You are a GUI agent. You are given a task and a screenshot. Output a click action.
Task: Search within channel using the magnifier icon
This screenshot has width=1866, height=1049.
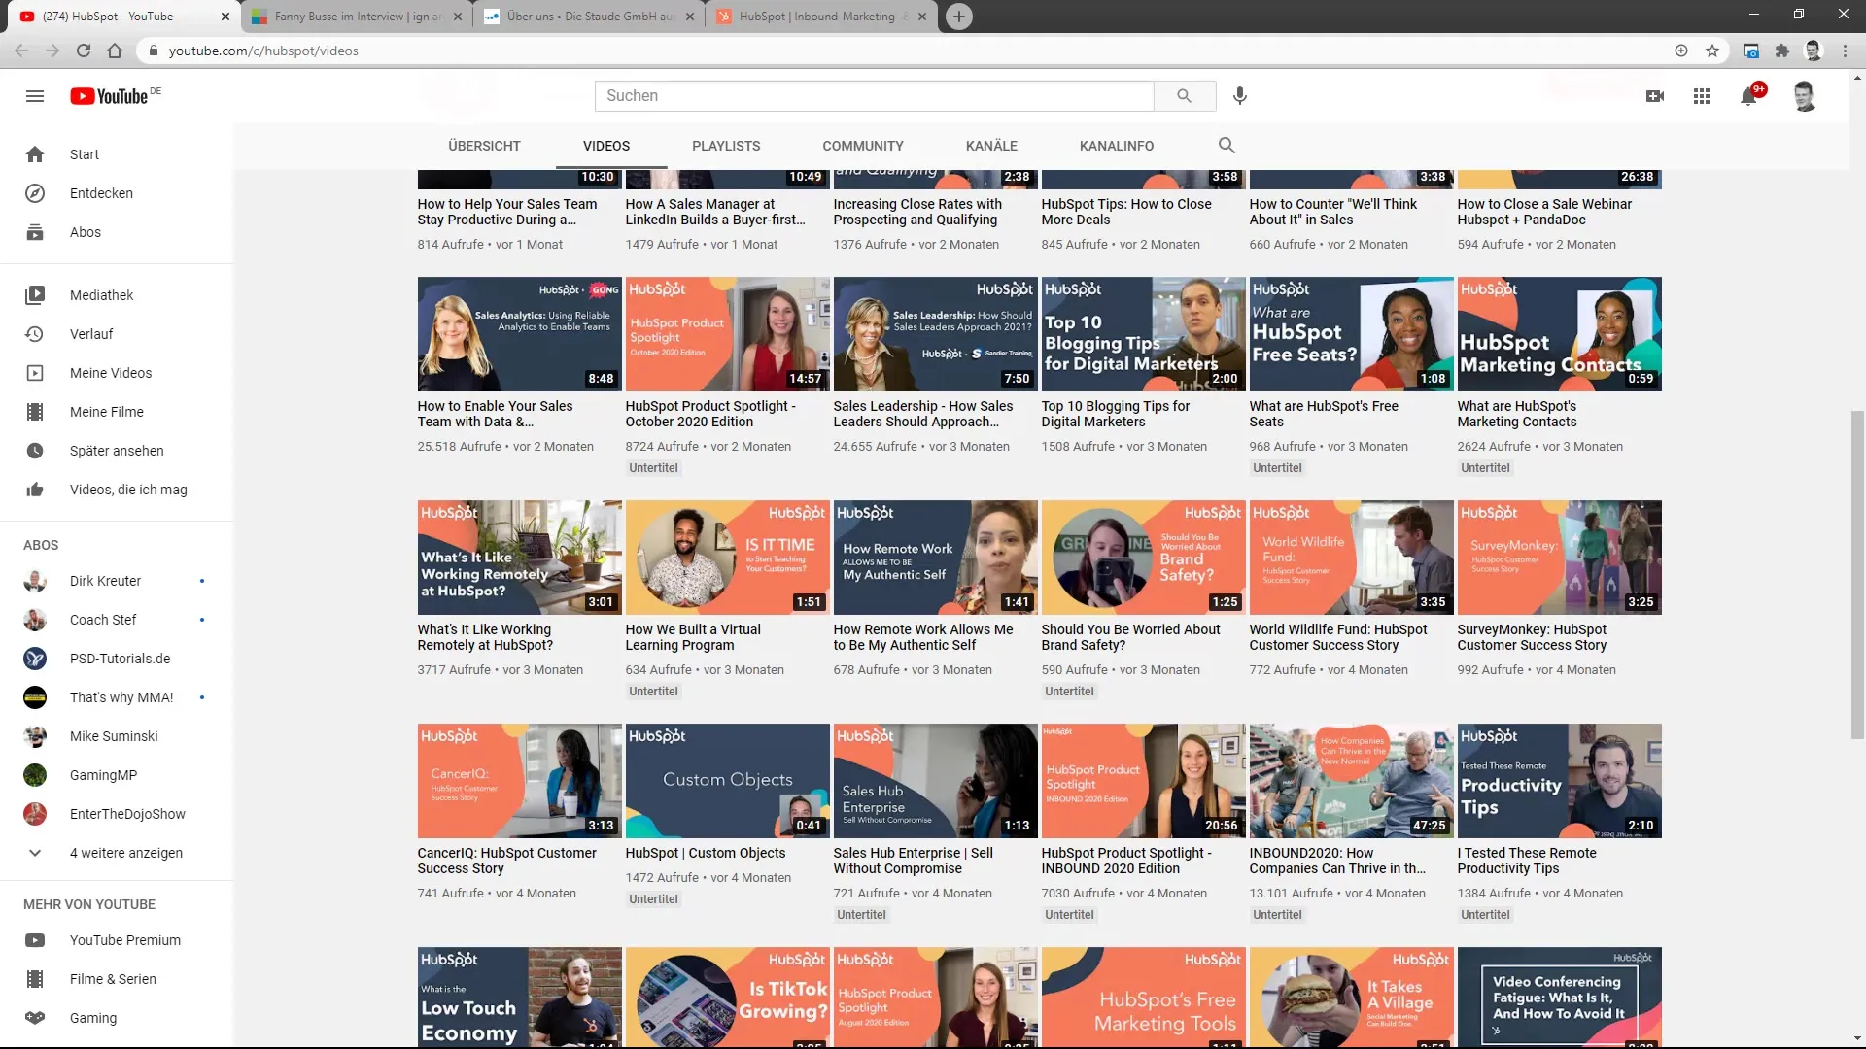pyautogui.click(x=1227, y=146)
